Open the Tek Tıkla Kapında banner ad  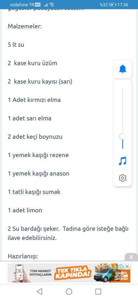[x=69, y=273]
